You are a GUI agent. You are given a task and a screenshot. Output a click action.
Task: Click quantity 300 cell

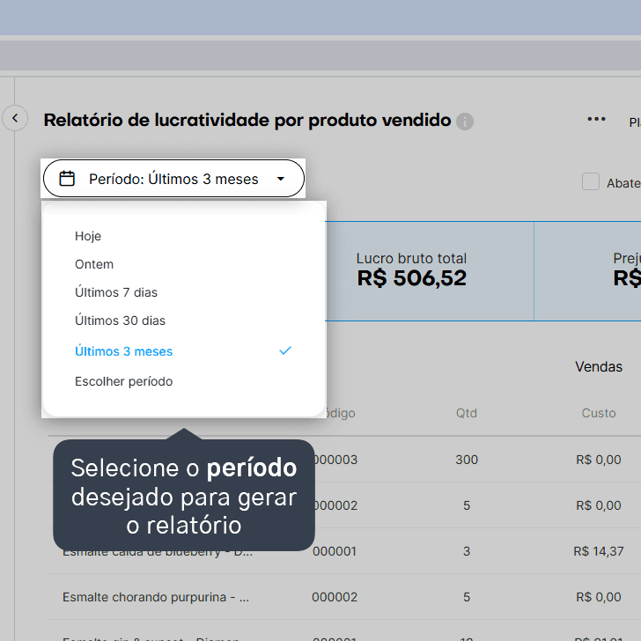pyautogui.click(x=467, y=460)
